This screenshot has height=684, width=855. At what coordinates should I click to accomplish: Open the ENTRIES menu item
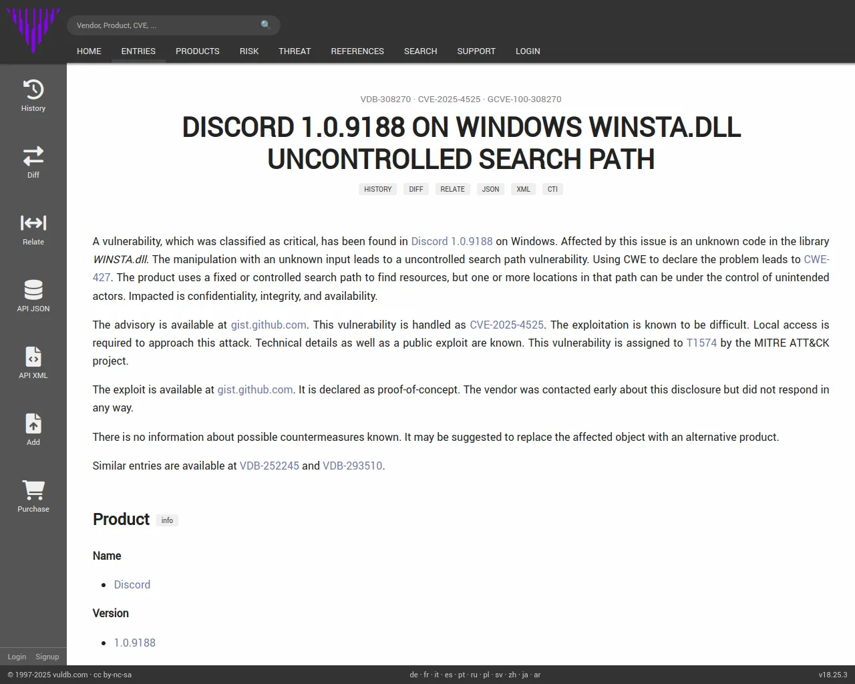(x=138, y=51)
